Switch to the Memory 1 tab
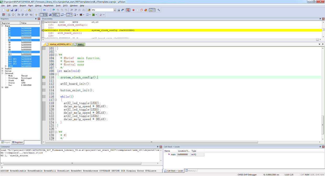Screen dimensions: 325x176 pyautogui.click(x=191, y=171)
